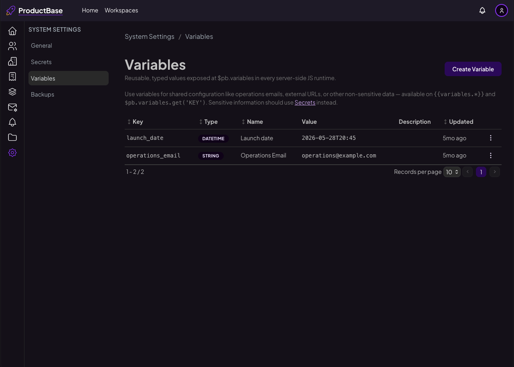514x367 pixels.
Task: Click the Variables breadcrumb item
Action: [199, 36]
